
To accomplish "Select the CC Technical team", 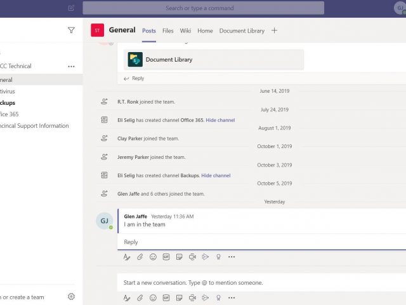I will 15,66.
